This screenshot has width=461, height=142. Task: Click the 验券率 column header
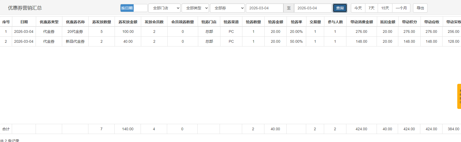pyautogui.click(x=296, y=22)
